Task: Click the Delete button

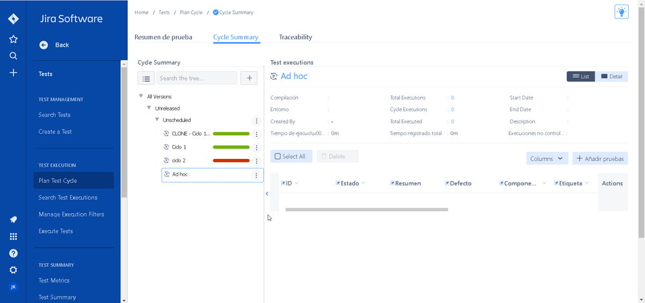Action: click(338, 156)
